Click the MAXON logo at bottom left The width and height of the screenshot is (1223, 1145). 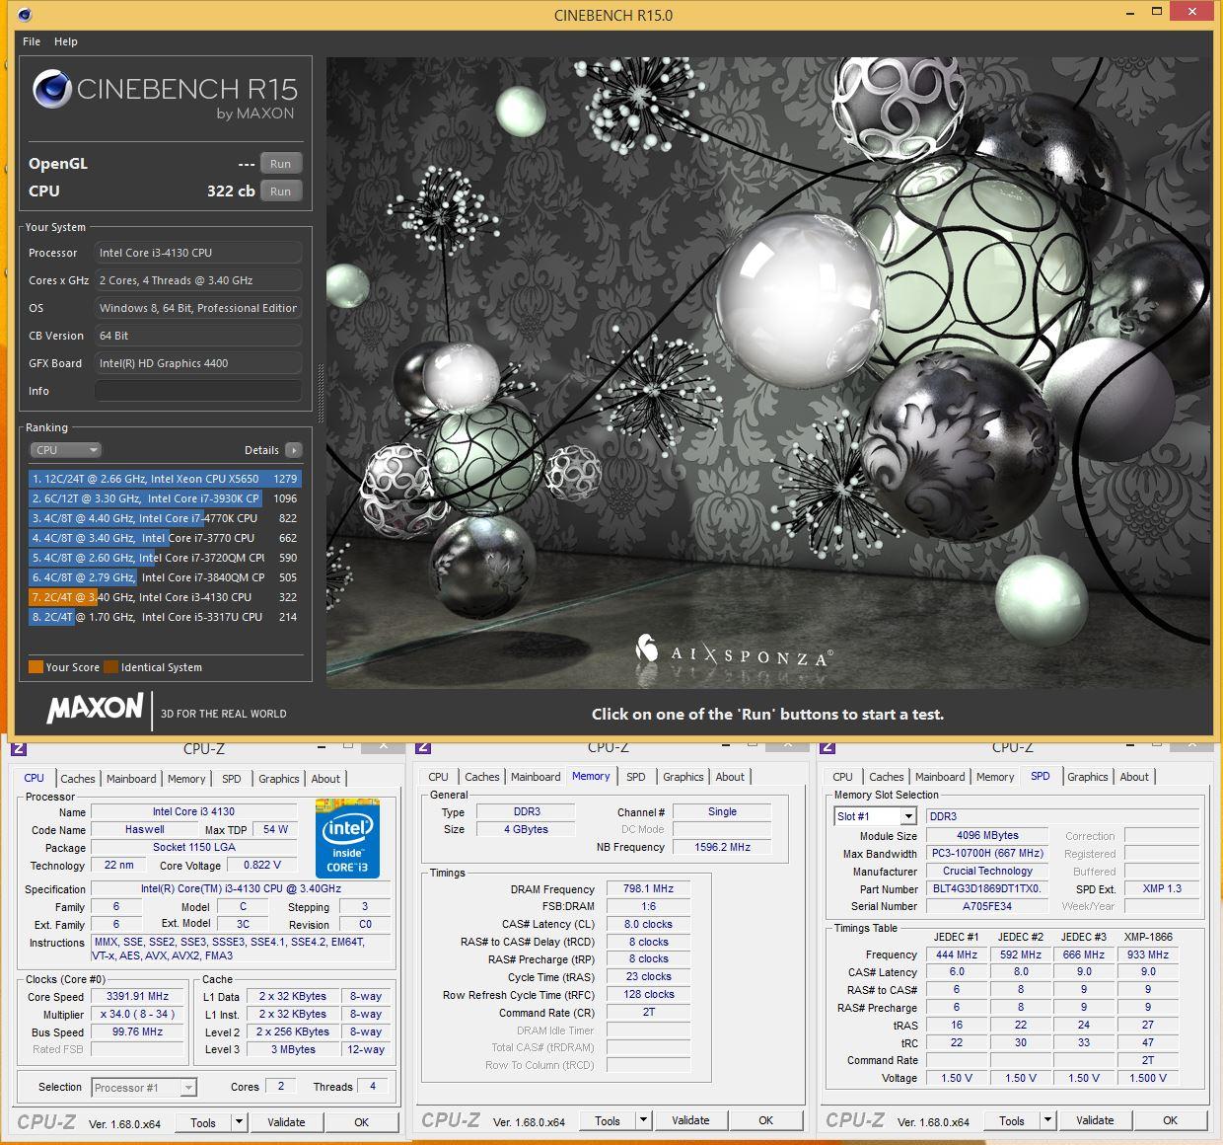click(96, 709)
